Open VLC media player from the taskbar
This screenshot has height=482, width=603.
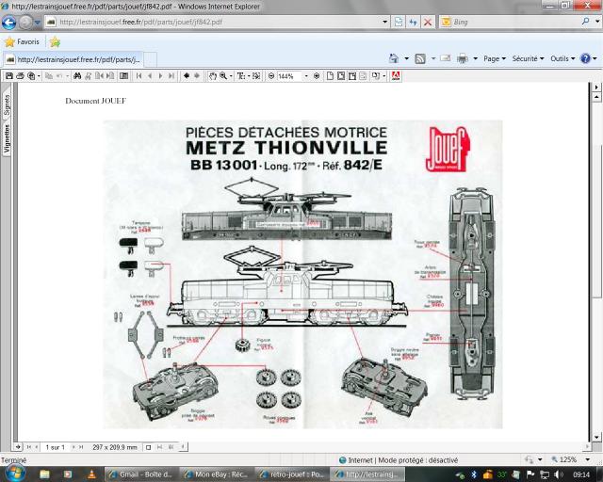click(x=91, y=474)
